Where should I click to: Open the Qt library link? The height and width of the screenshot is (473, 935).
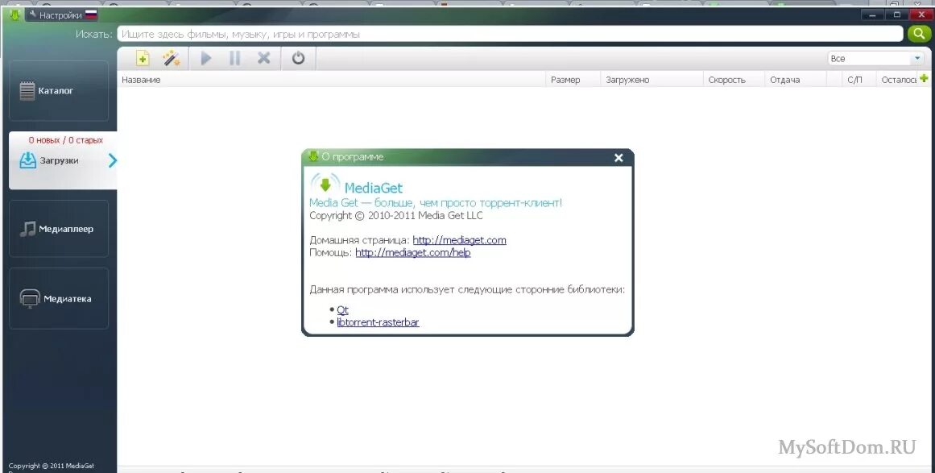[342, 309]
